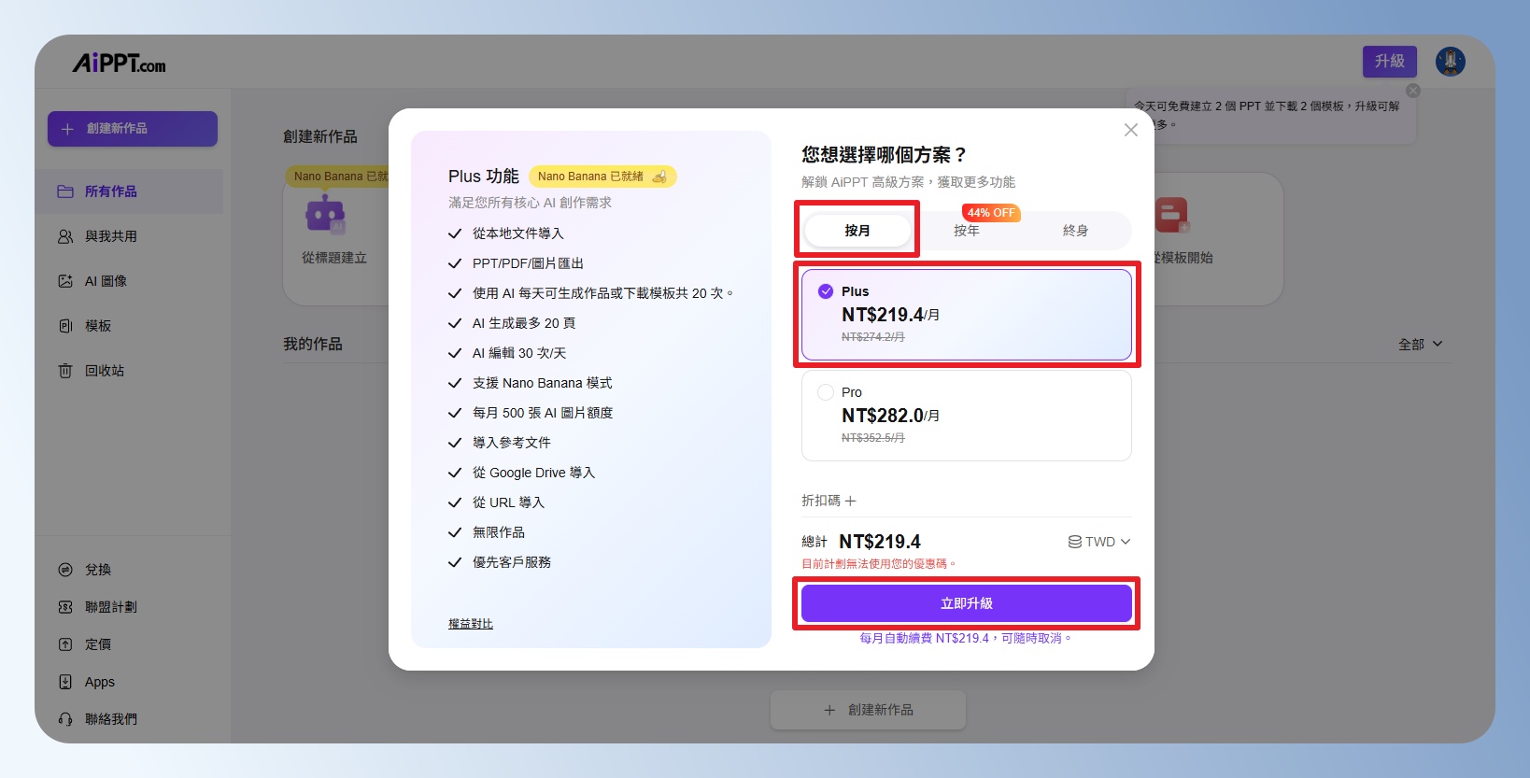This screenshot has height=778, width=1530.
Task: Click the 從標題建立 card label
Action: (334, 258)
